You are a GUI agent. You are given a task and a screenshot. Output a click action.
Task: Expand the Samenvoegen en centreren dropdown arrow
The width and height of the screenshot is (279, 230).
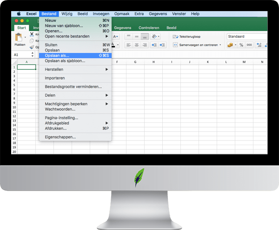click(x=220, y=45)
